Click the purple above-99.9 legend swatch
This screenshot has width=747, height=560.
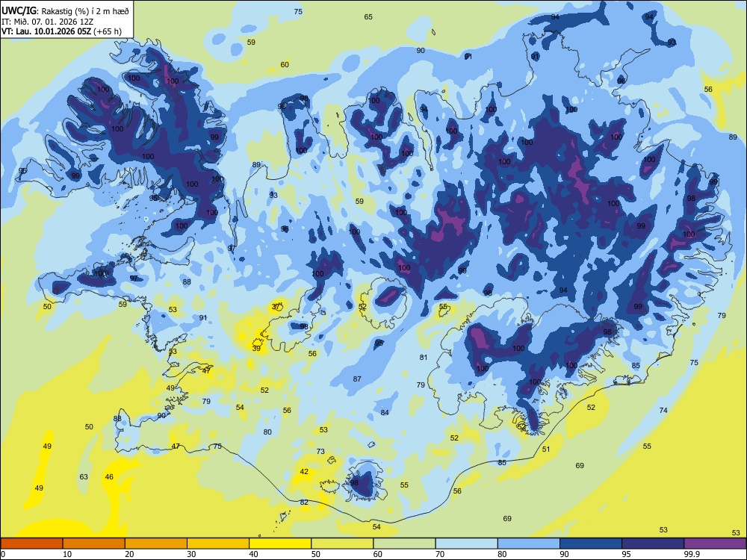point(715,544)
